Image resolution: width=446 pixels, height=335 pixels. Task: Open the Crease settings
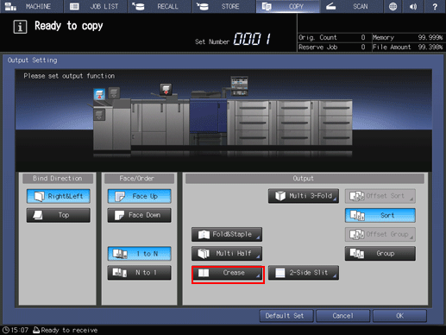(x=228, y=273)
